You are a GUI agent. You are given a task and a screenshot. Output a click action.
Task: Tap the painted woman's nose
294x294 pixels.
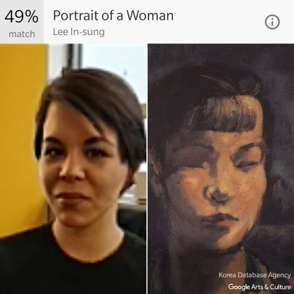tap(216, 194)
